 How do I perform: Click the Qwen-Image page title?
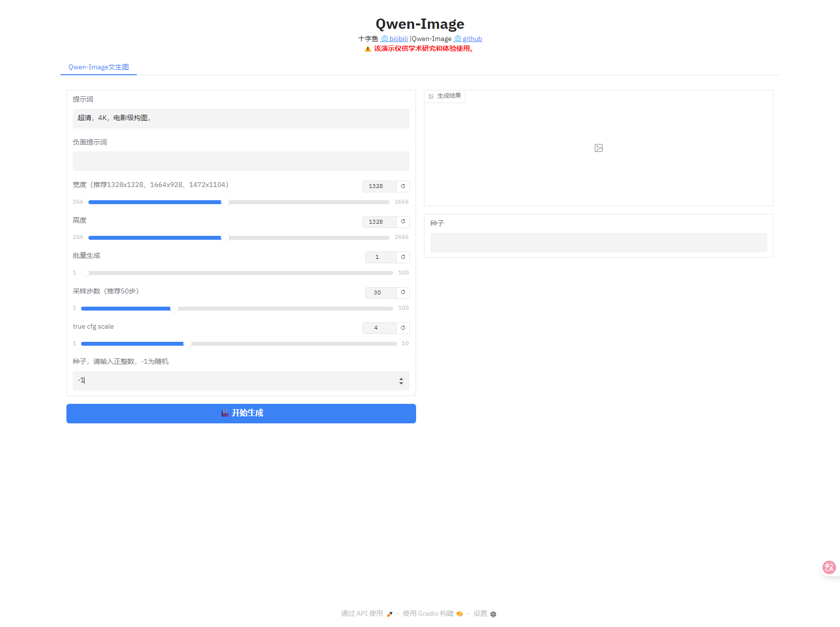(420, 24)
